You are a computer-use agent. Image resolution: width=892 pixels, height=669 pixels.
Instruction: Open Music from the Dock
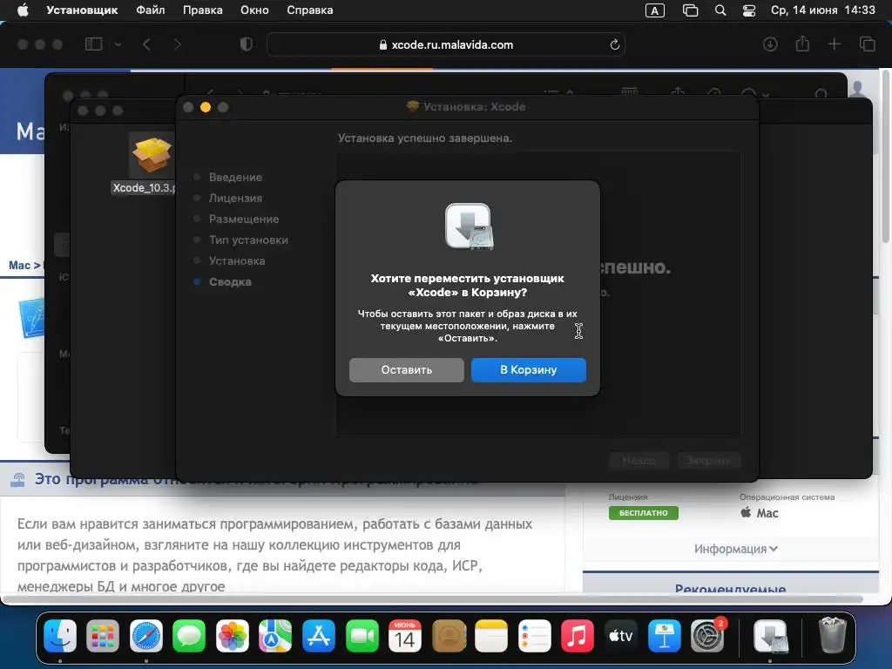[x=578, y=636]
